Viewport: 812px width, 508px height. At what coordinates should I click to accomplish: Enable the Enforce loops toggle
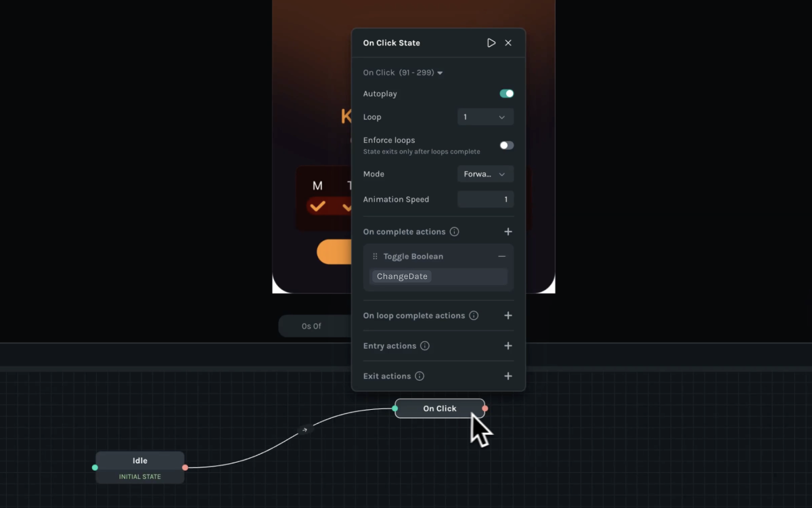tap(506, 146)
